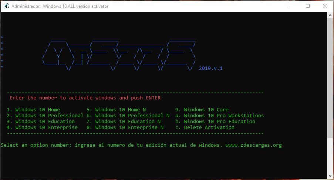Click the 'Select an option number:' prompt
This screenshot has width=334, height=180.
[36, 145]
